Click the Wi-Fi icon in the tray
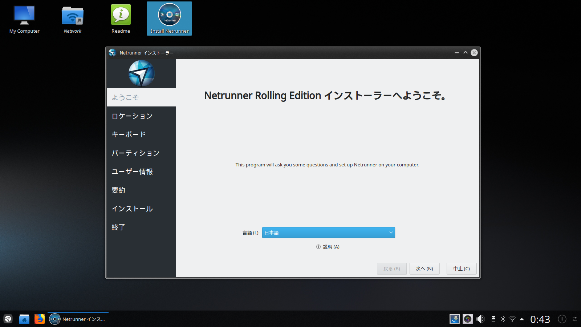 tap(513, 319)
